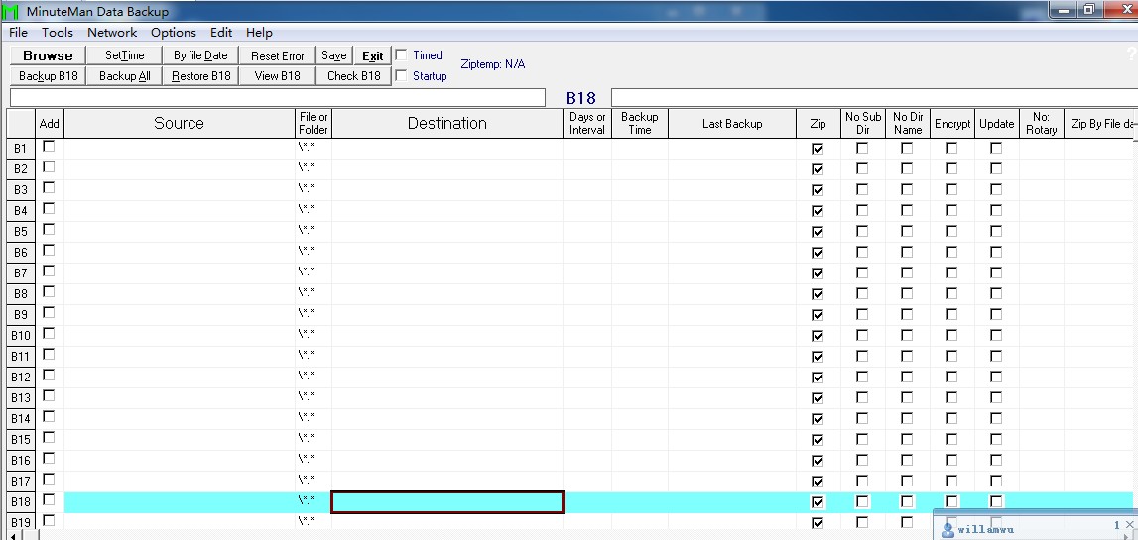Run Check B18
1138x540 pixels.
tap(353, 76)
